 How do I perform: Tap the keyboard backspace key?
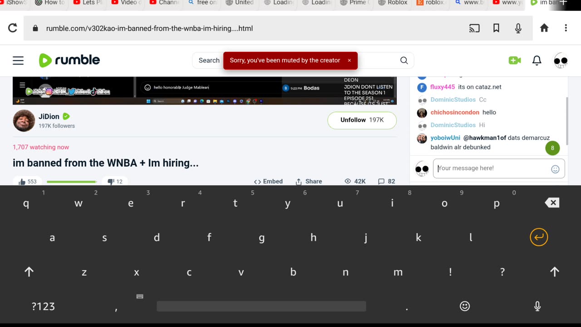pos(552,203)
